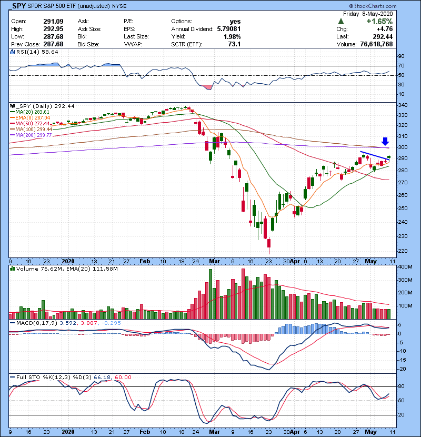
Task: Select the orange EMA(8) 287.04 legend entry
Action: click(x=30, y=118)
